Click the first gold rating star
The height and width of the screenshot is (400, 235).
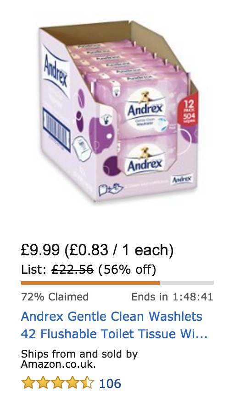[x=28, y=382]
